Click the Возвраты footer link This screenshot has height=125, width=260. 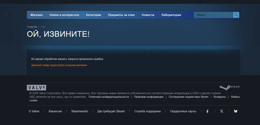tap(219, 97)
